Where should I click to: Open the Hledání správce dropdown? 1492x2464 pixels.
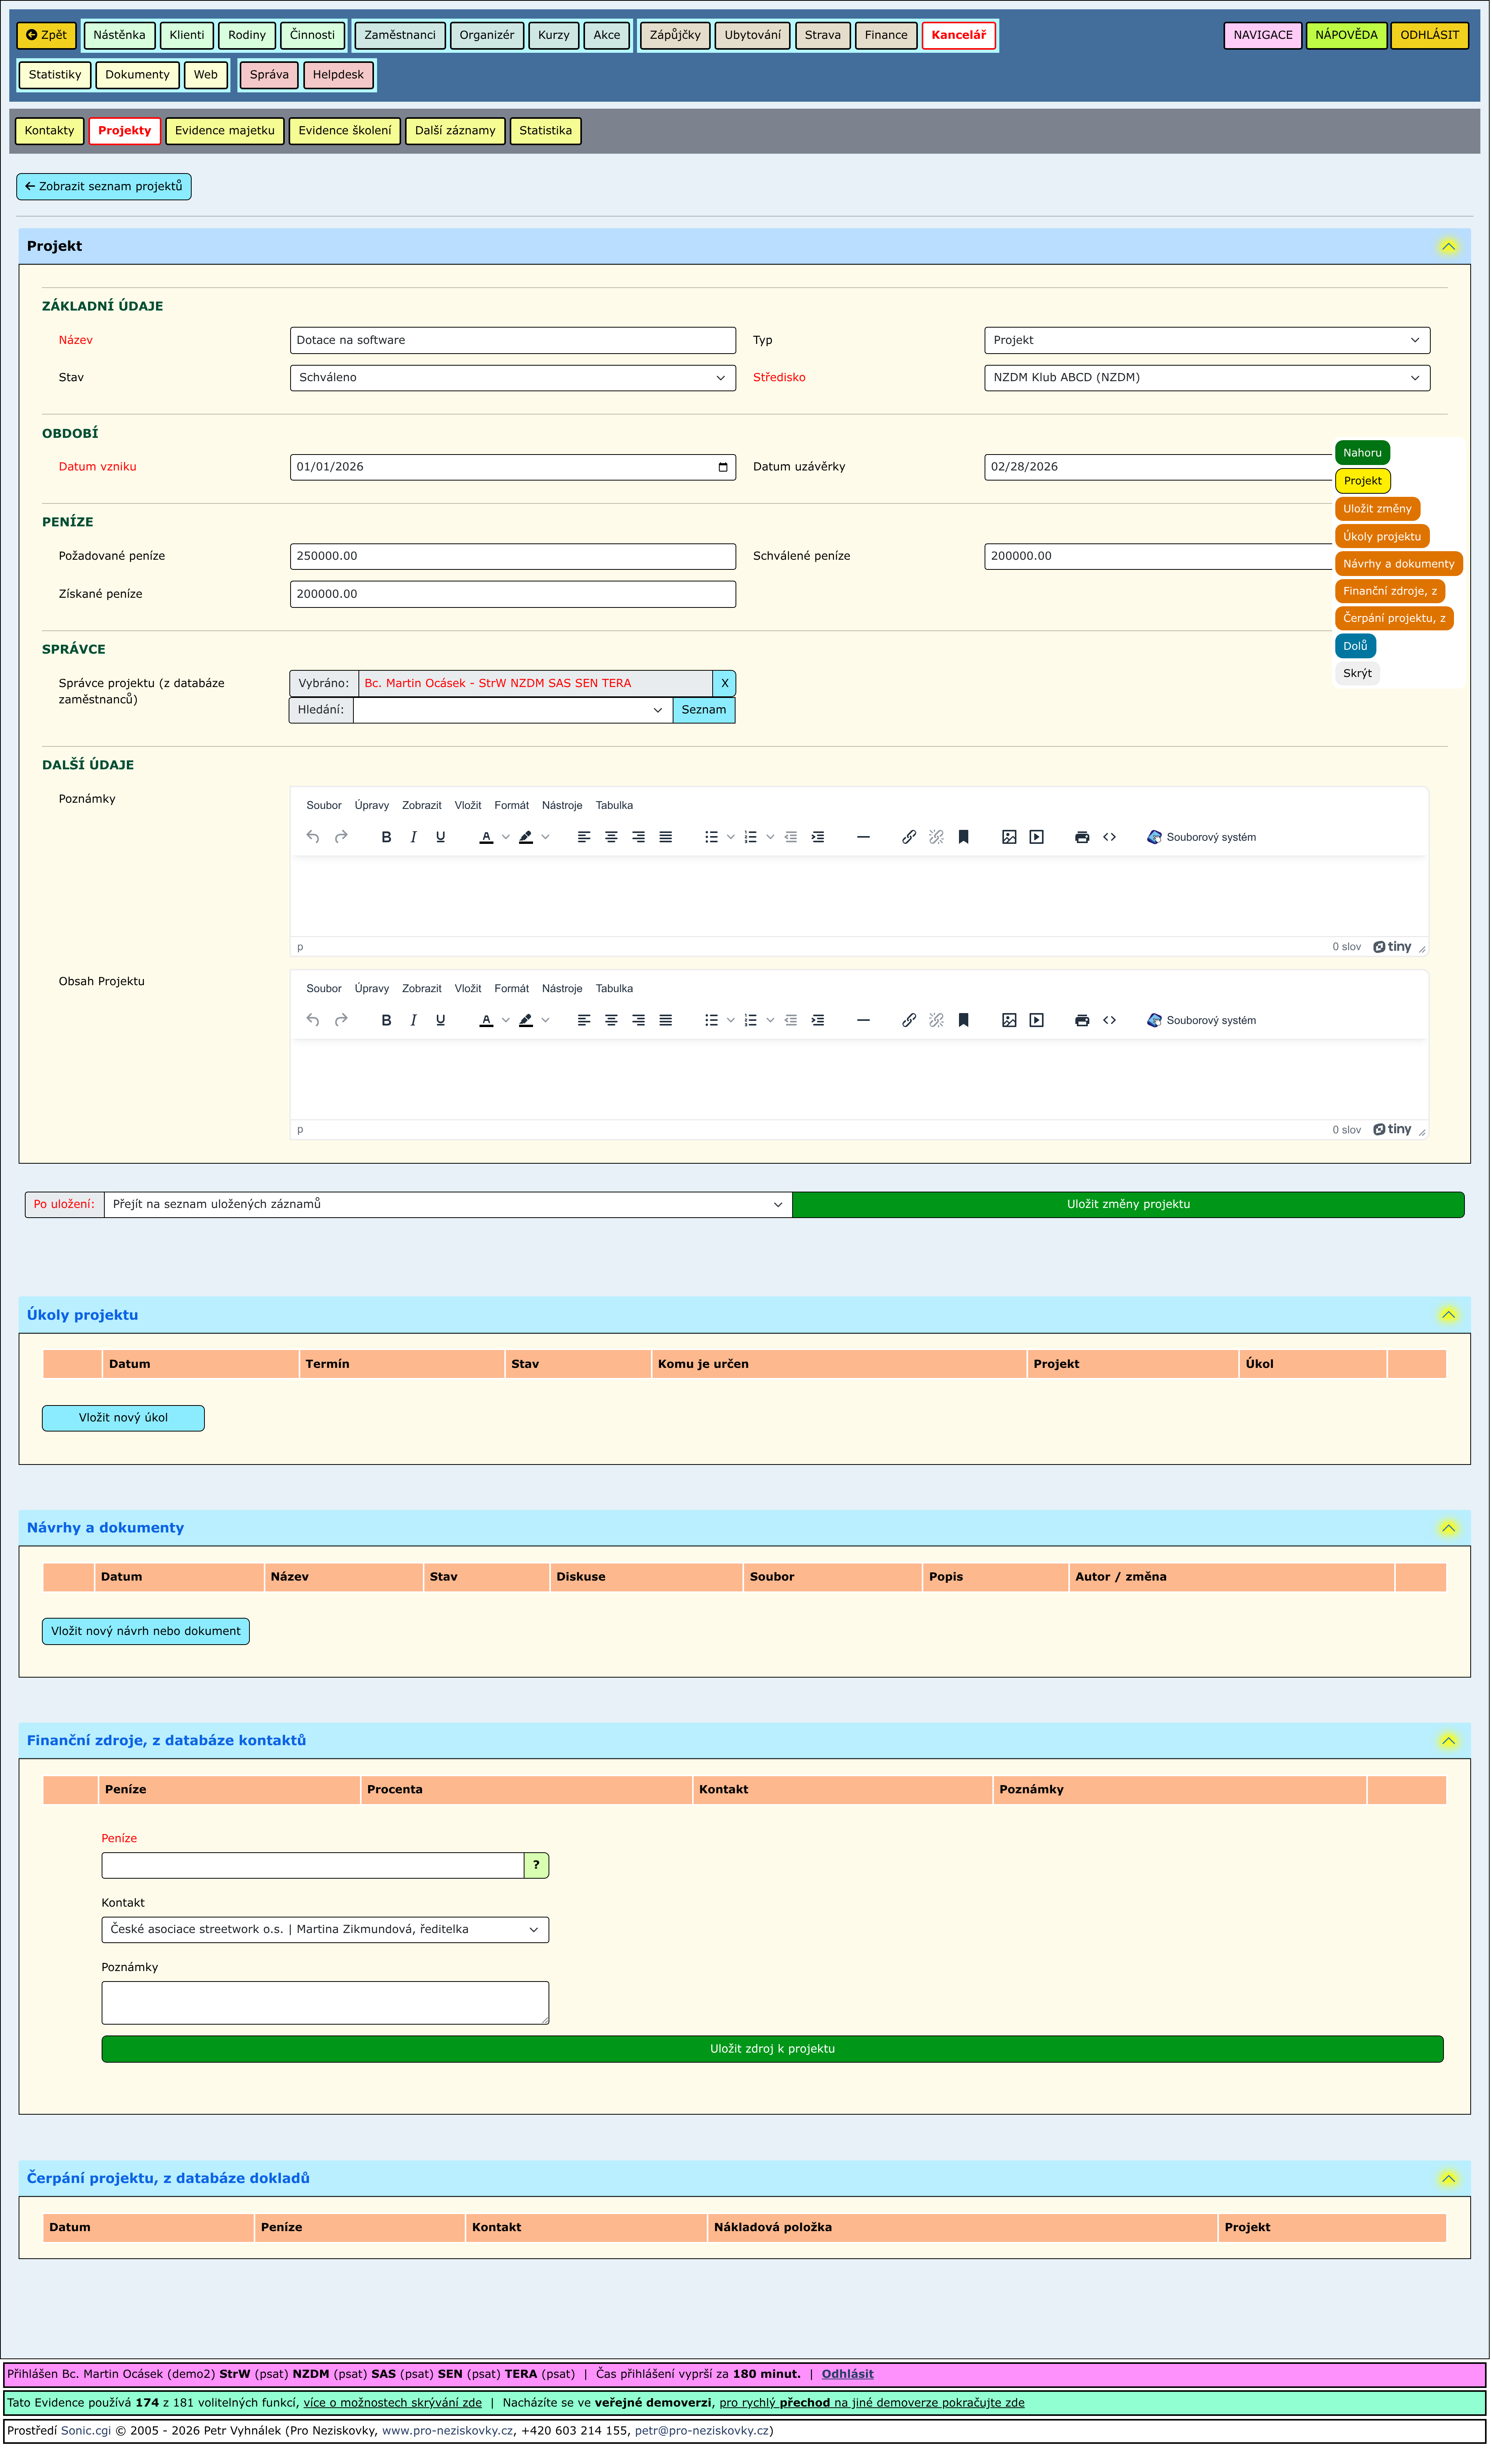512,710
